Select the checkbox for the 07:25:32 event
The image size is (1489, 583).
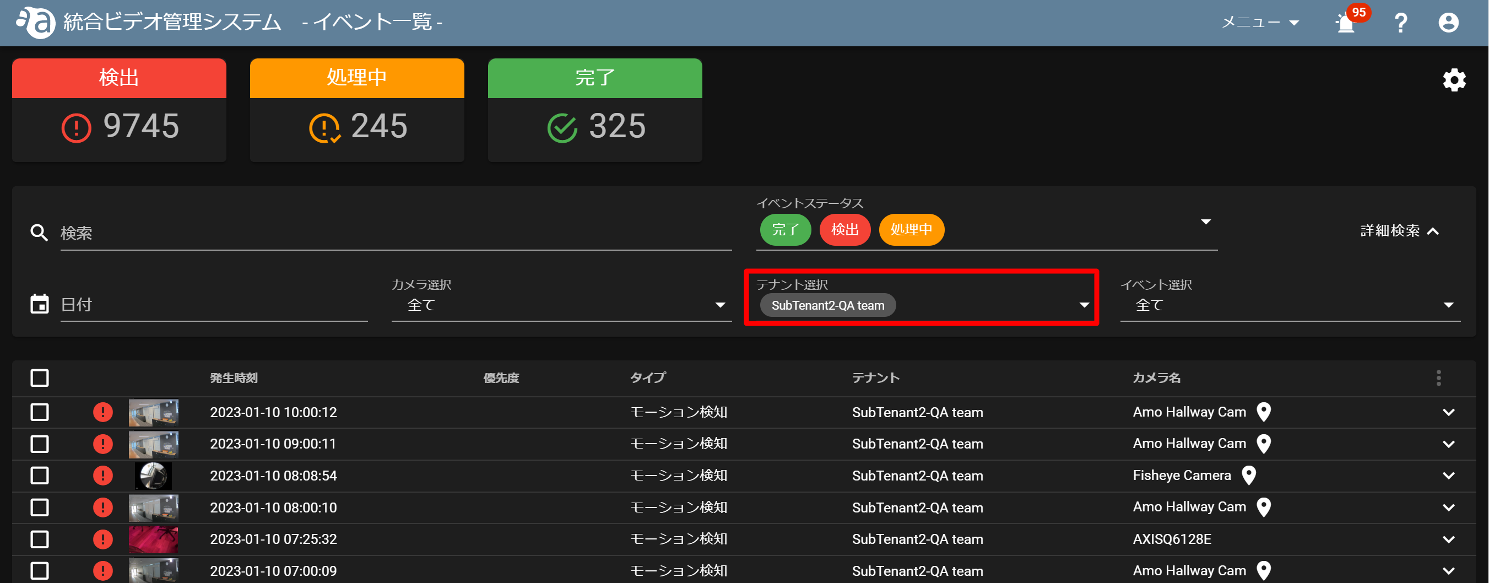(x=39, y=539)
